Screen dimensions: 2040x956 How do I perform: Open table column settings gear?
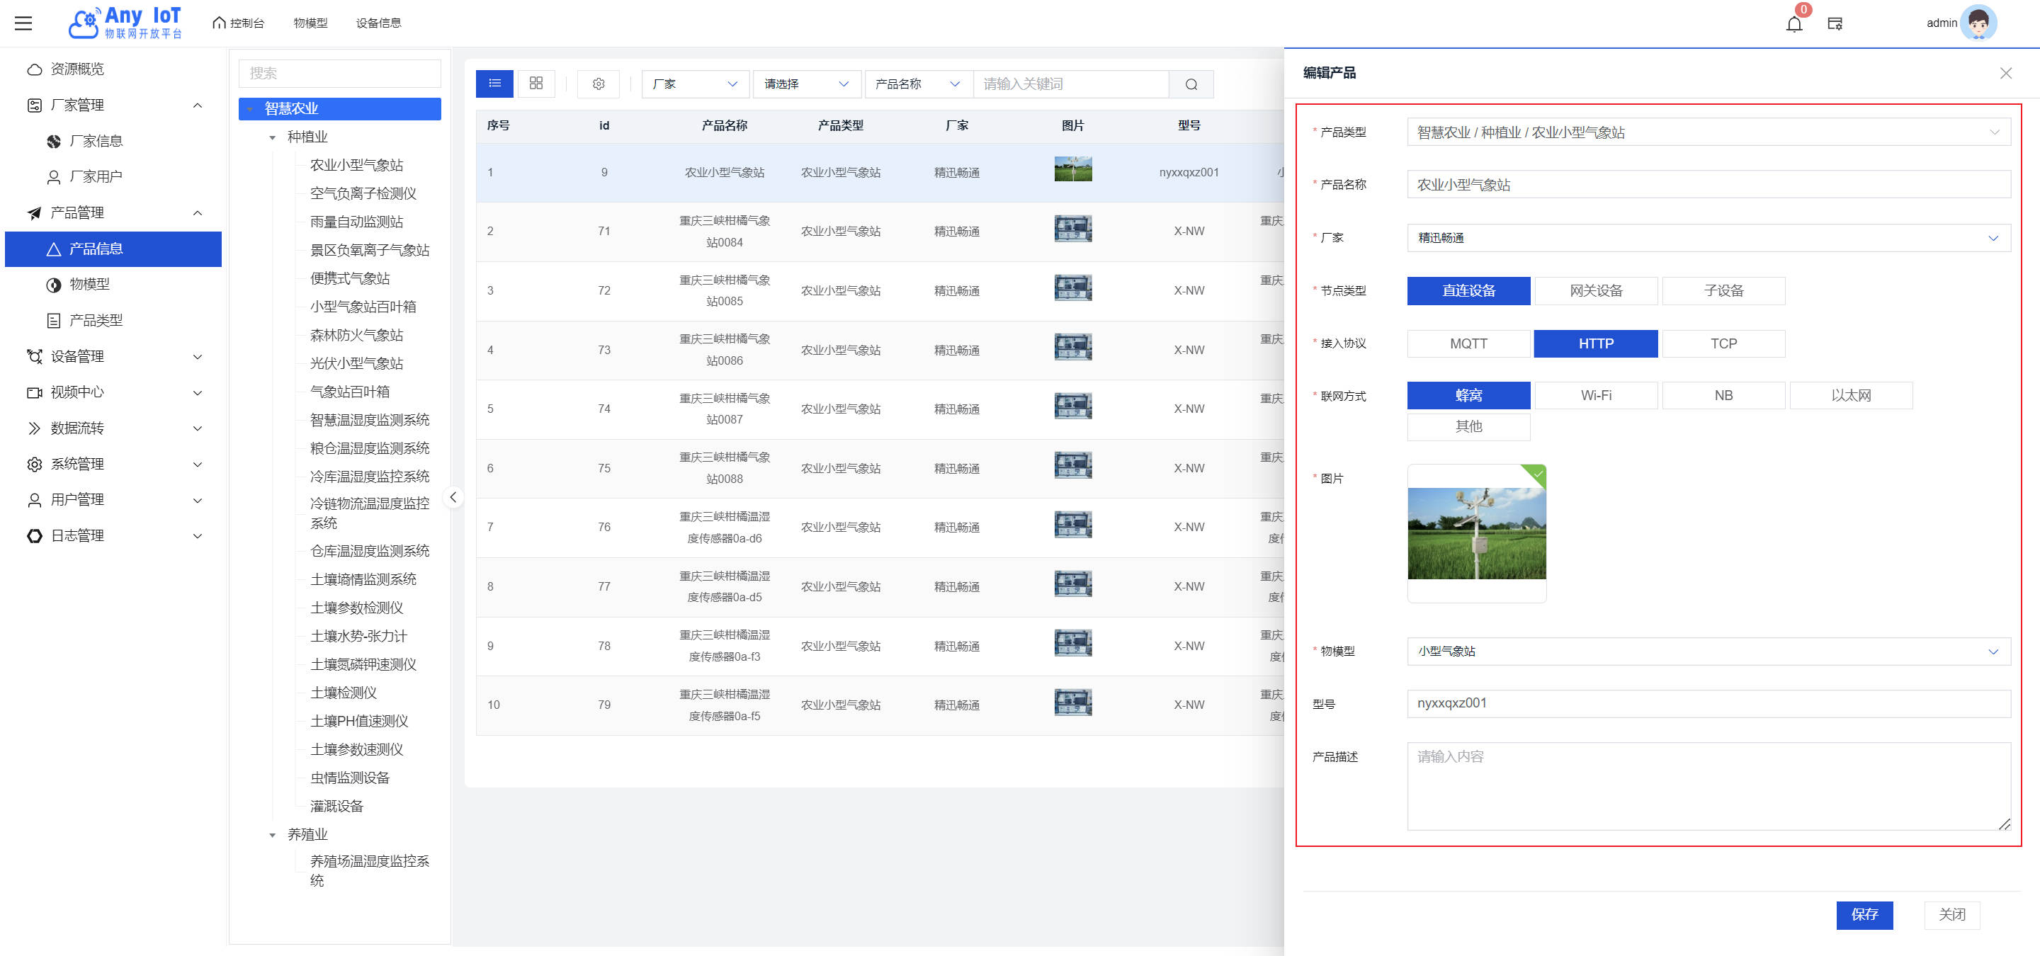599,84
